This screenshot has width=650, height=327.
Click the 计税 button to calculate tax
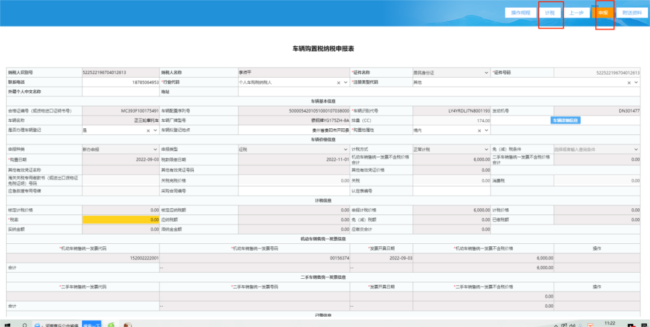point(549,13)
